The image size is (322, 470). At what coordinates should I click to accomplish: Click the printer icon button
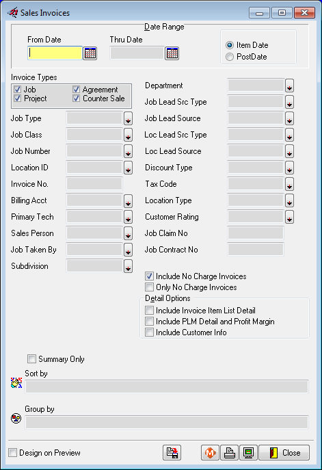click(x=230, y=453)
